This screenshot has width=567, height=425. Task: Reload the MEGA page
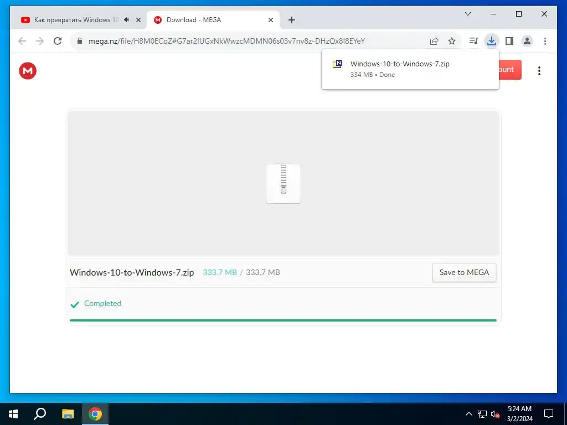(x=58, y=41)
